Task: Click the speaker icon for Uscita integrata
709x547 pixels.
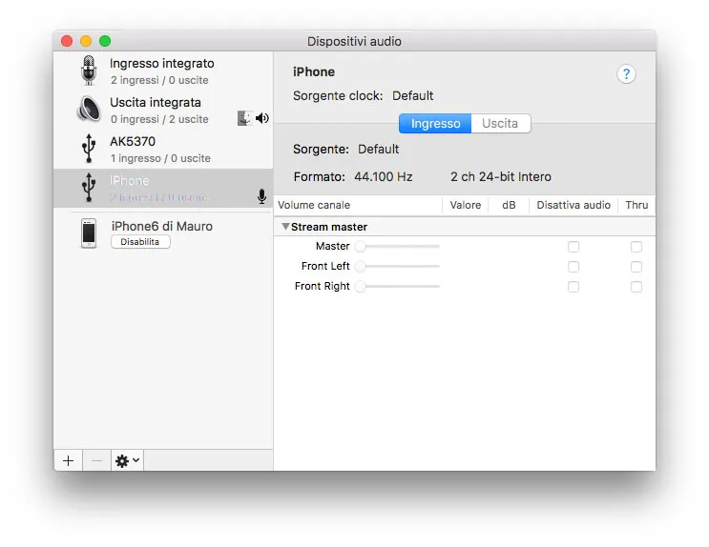Action: pos(89,111)
